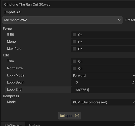
Task: Expand the Loop Mode Forward dropdown
Action: pos(103,76)
